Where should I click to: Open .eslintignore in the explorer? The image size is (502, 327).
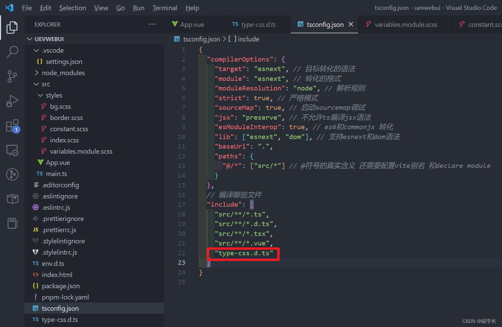94,196
